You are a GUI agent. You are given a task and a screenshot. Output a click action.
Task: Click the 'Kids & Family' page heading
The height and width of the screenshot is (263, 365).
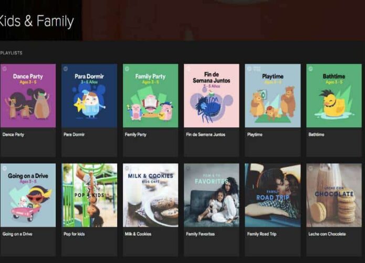[36, 21]
